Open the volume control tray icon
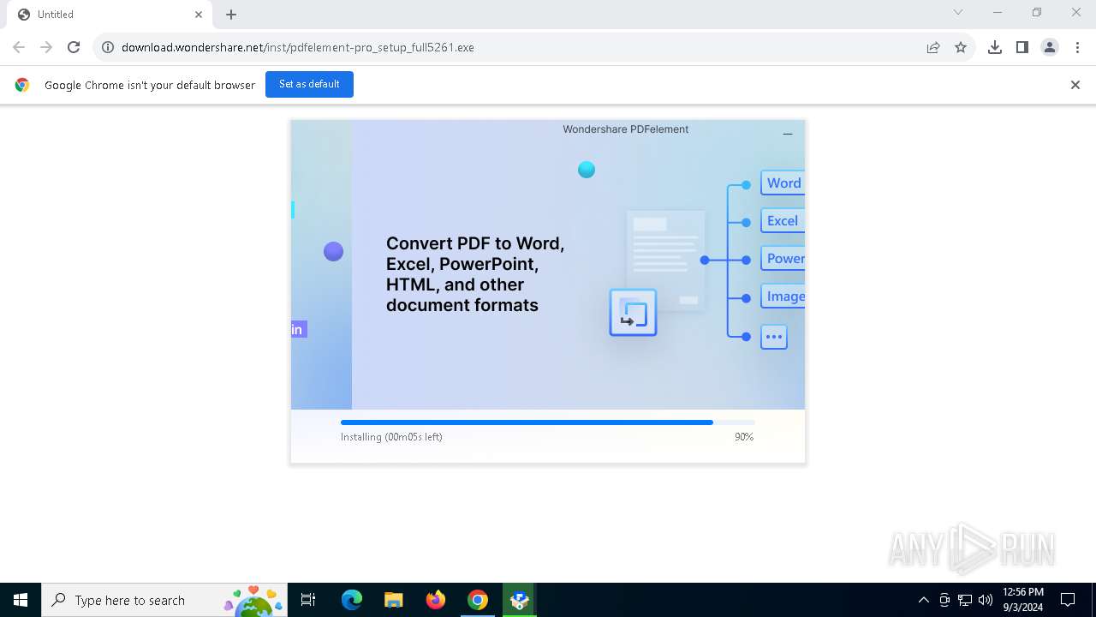The width and height of the screenshot is (1096, 617). [x=986, y=600]
